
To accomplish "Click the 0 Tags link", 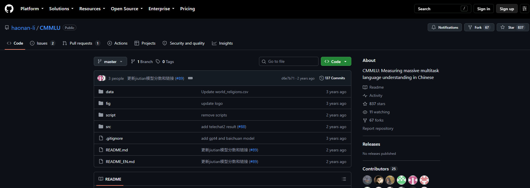I will pyautogui.click(x=165, y=62).
